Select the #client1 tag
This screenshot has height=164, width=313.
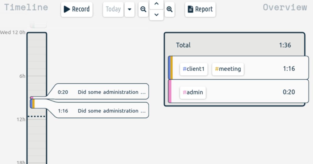tap(194, 69)
